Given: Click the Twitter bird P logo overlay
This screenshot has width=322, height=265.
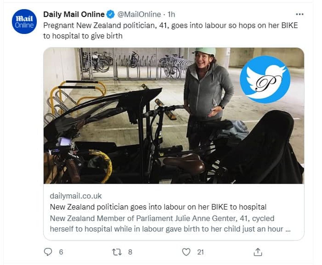Looking at the screenshot, I should coord(265,79).
